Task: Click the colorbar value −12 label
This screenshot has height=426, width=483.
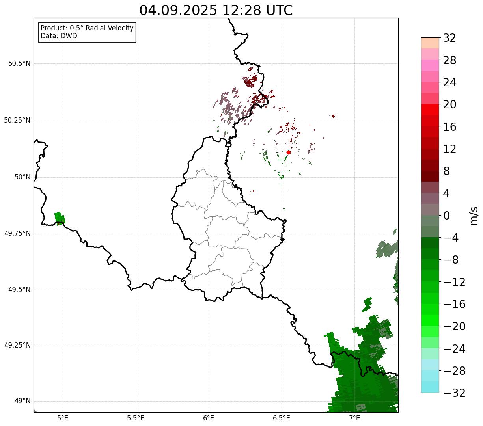Action: pyautogui.click(x=454, y=282)
